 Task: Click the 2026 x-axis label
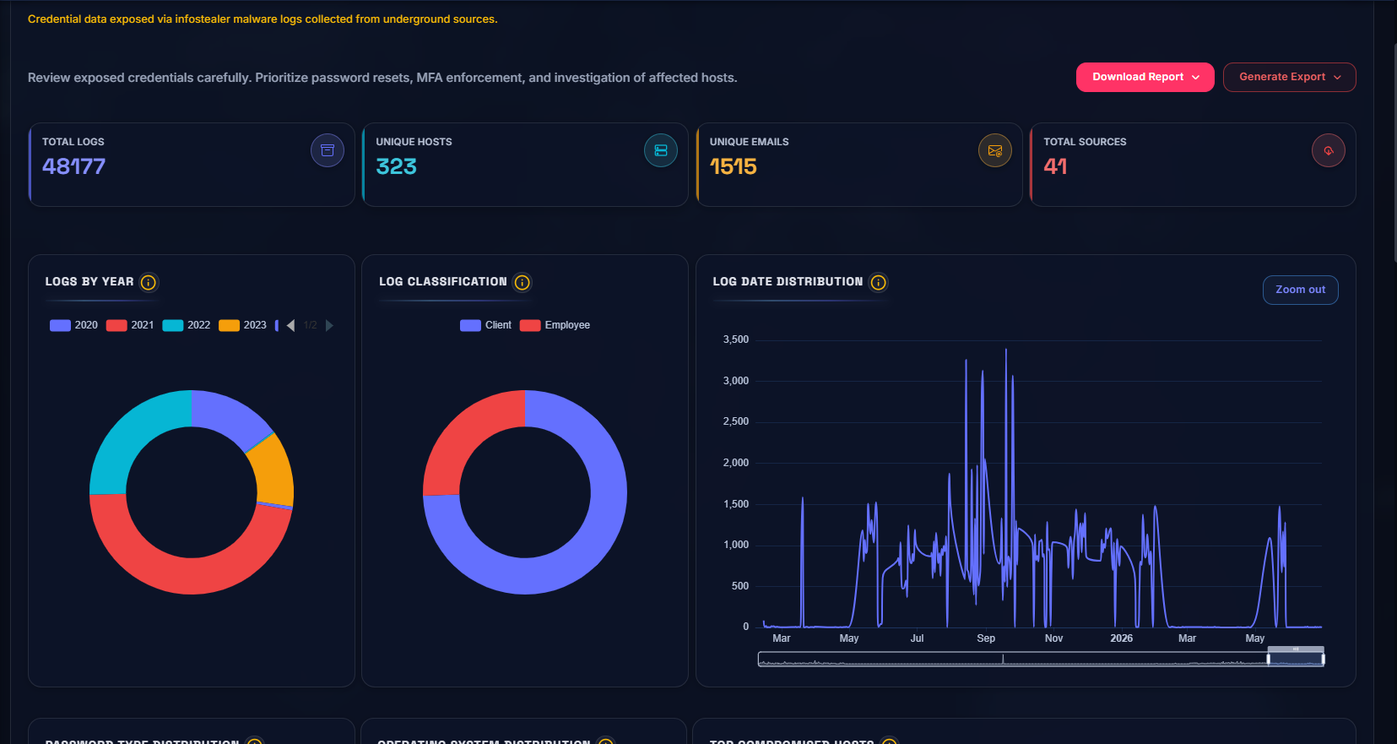[x=1121, y=638]
